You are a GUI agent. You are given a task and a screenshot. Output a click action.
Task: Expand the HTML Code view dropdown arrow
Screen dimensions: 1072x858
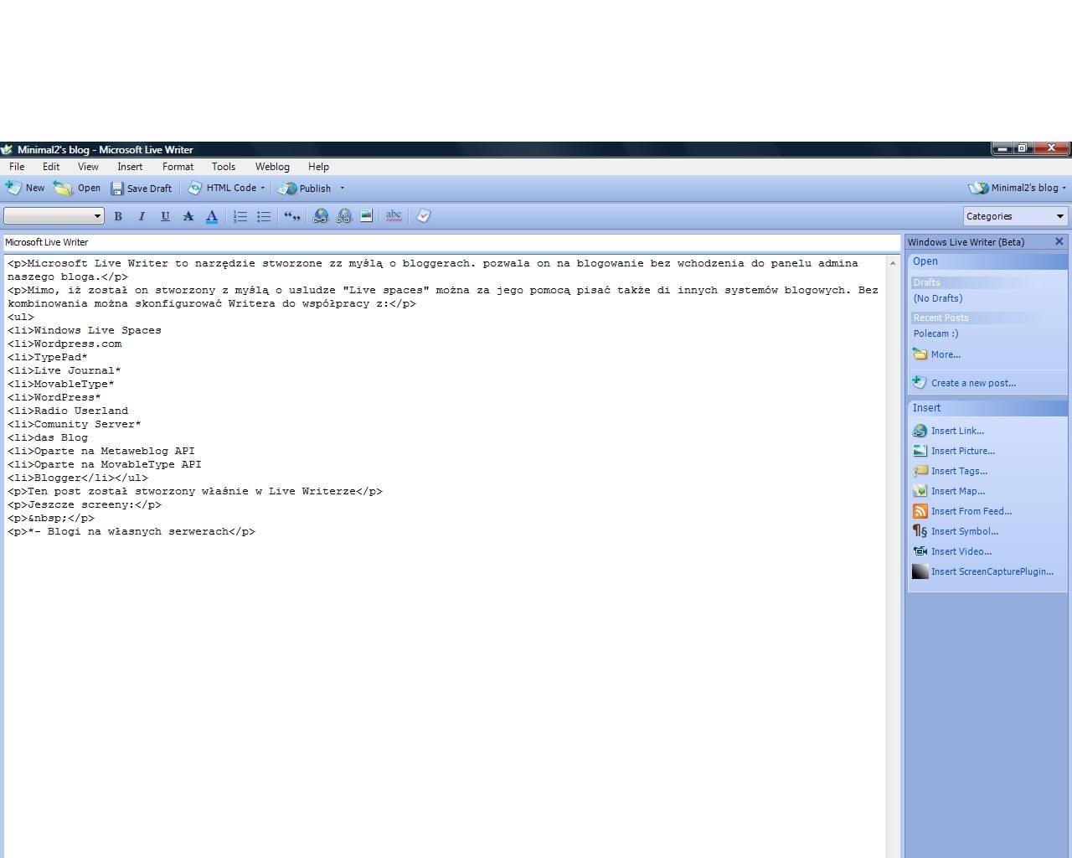tap(263, 189)
